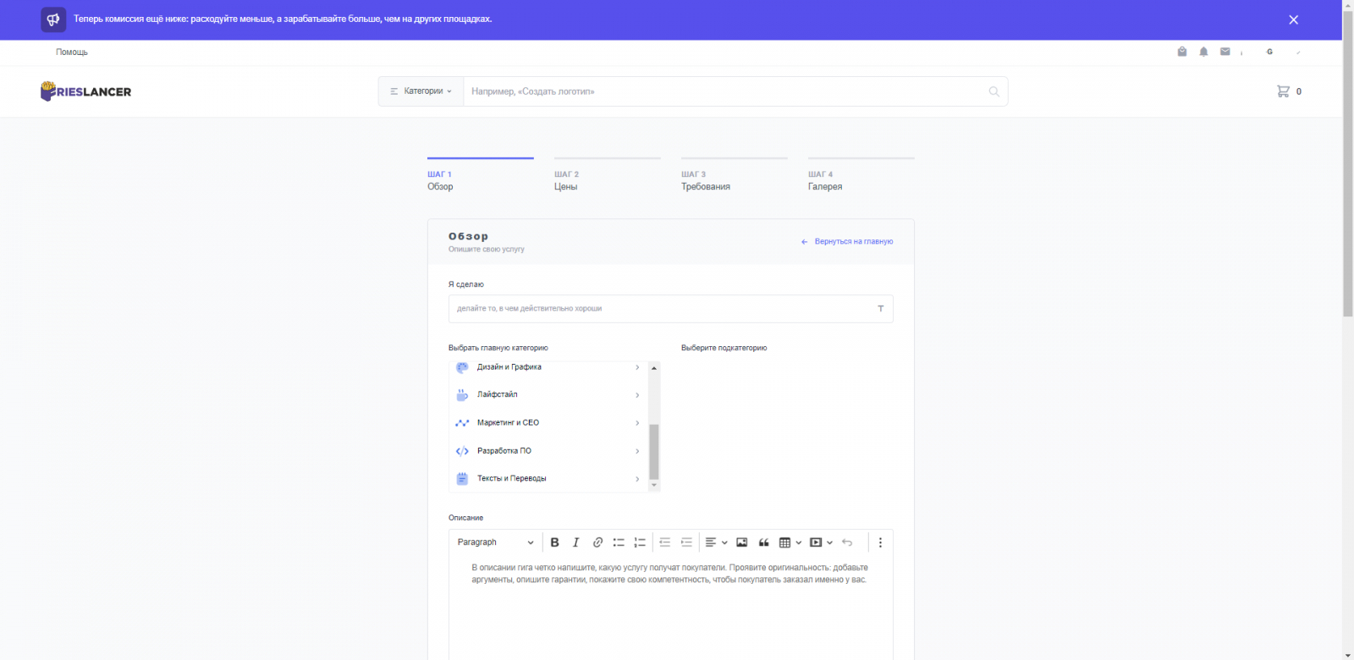The height and width of the screenshot is (660, 1354).
Task: Open the messages envelope icon
Action: pos(1225,52)
